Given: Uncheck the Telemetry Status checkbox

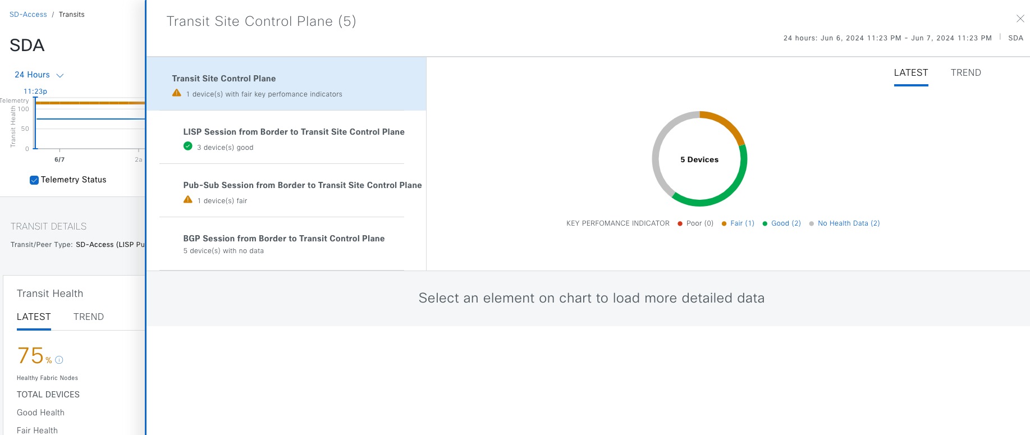Looking at the screenshot, I should [34, 180].
